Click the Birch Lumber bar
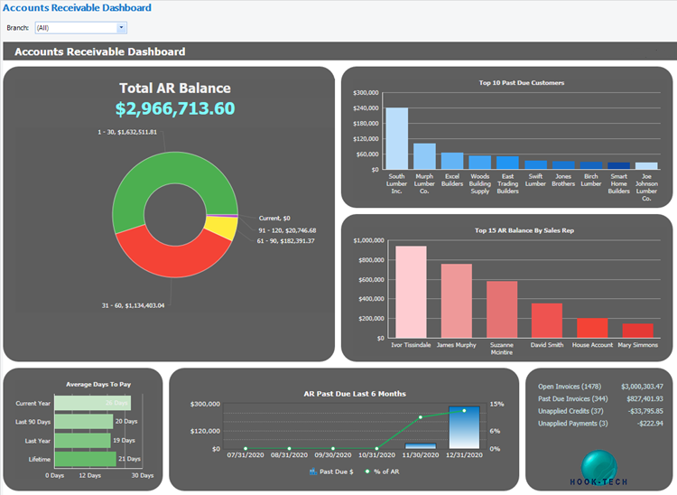 coord(591,165)
